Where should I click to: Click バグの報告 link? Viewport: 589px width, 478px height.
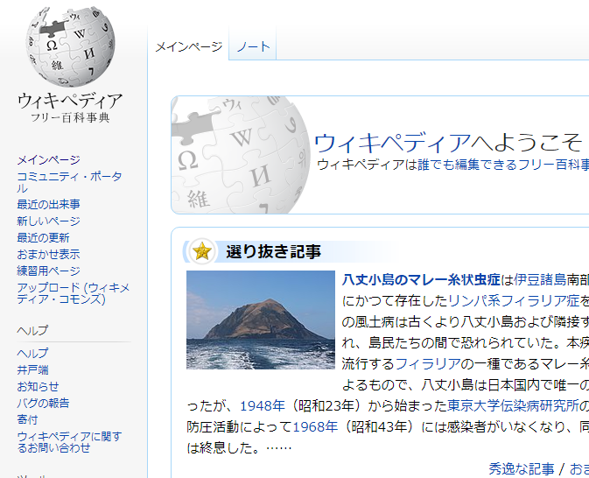(43, 403)
